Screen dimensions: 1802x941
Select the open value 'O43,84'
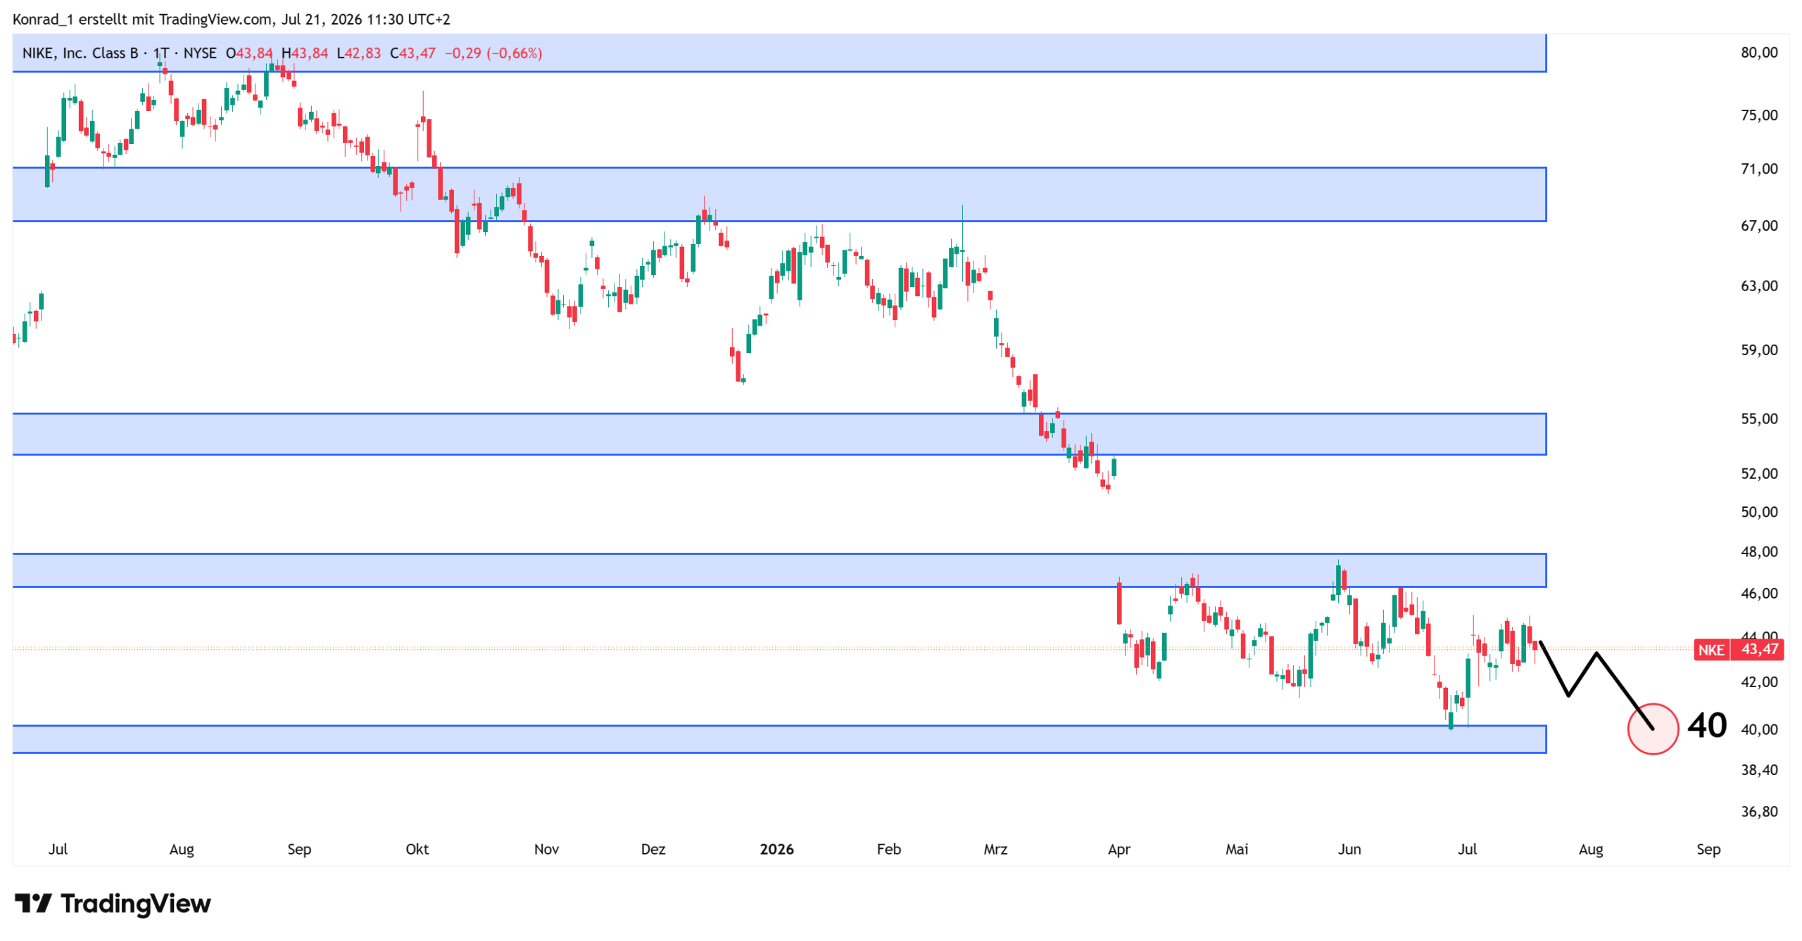[249, 53]
